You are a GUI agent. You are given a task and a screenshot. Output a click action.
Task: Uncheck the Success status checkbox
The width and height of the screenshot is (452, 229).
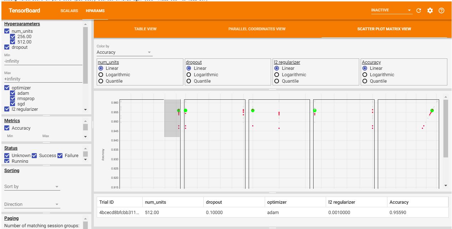click(34, 156)
